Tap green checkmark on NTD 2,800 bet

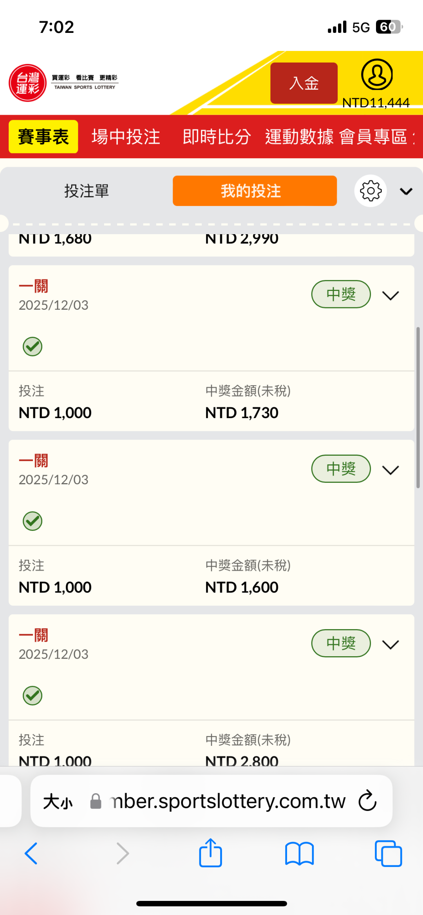(33, 696)
